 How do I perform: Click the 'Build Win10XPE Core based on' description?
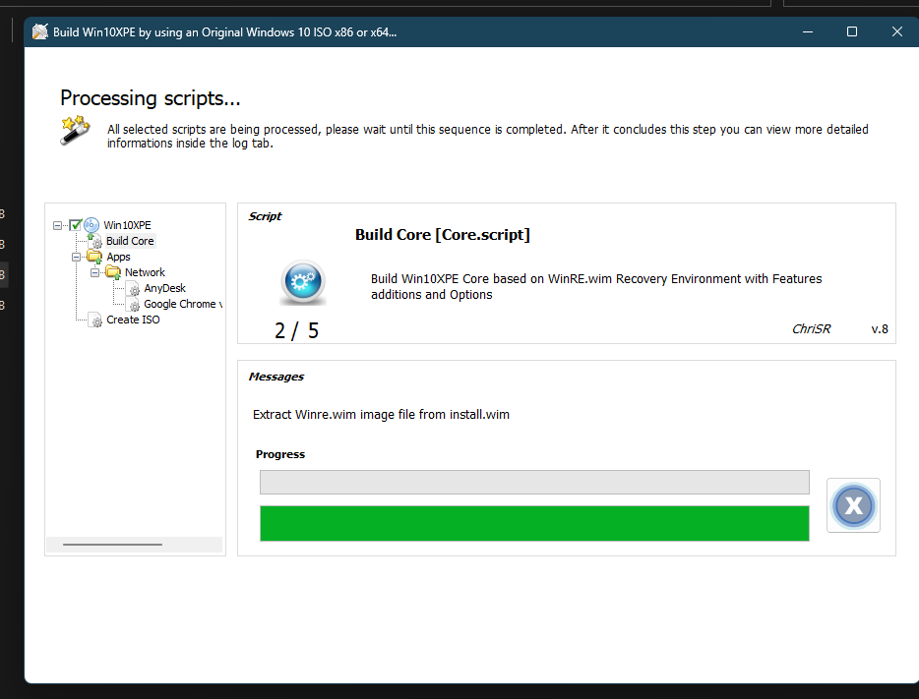tap(596, 286)
